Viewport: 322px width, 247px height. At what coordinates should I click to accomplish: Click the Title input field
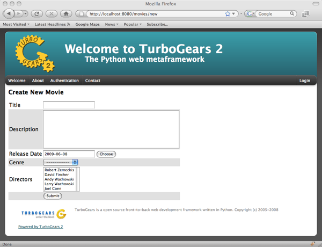pyautogui.click(x=69, y=105)
